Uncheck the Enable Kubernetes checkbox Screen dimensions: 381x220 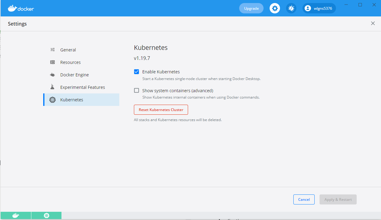tap(137, 72)
